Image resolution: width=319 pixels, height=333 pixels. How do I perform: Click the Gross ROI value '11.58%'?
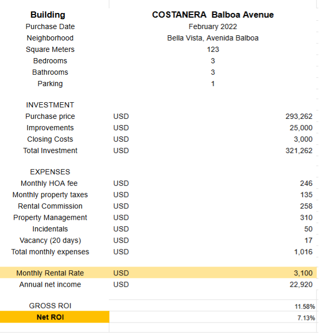tap(305, 307)
